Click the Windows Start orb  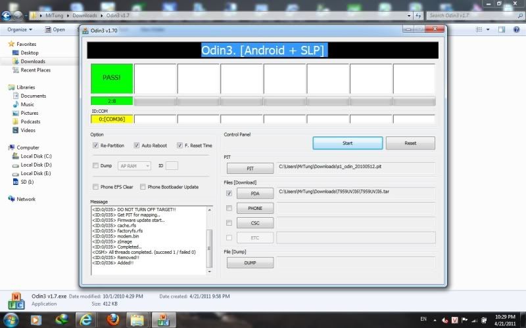point(11,319)
